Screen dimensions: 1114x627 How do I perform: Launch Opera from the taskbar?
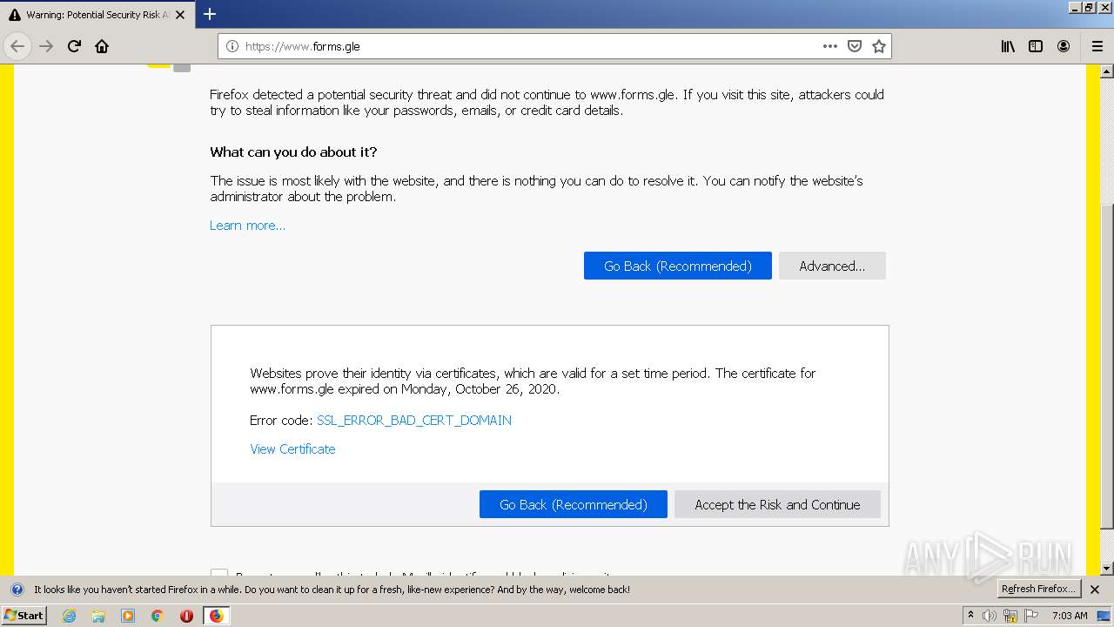[x=186, y=616]
